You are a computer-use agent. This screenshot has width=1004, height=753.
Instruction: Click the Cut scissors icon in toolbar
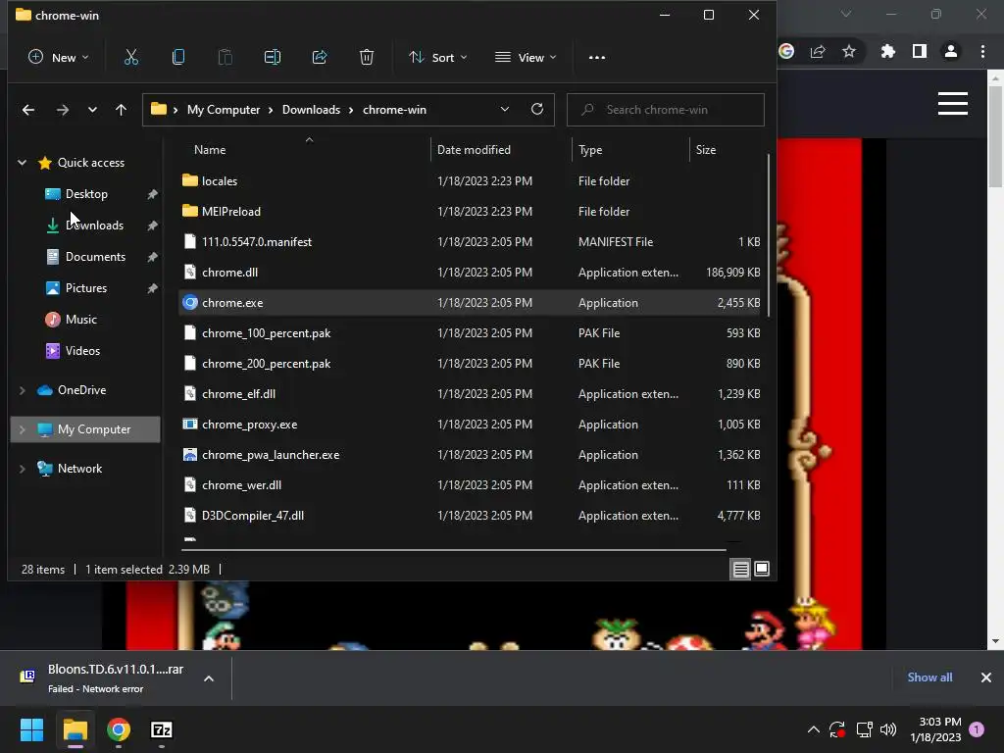click(131, 58)
